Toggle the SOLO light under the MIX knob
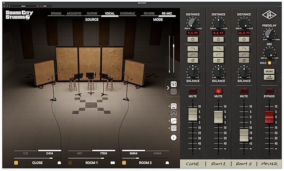284x171 pixels. click(269, 63)
